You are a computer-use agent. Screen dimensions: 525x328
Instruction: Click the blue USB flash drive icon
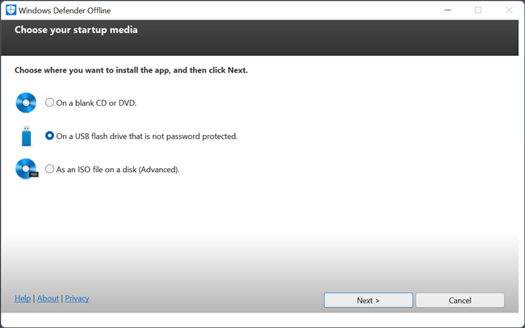tap(26, 136)
